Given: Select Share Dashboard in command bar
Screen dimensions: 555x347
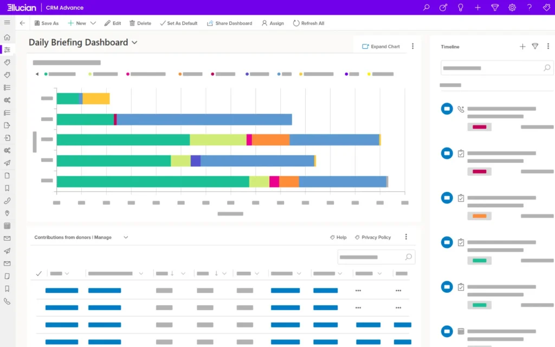Looking at the screenshot, I should 229,23.
